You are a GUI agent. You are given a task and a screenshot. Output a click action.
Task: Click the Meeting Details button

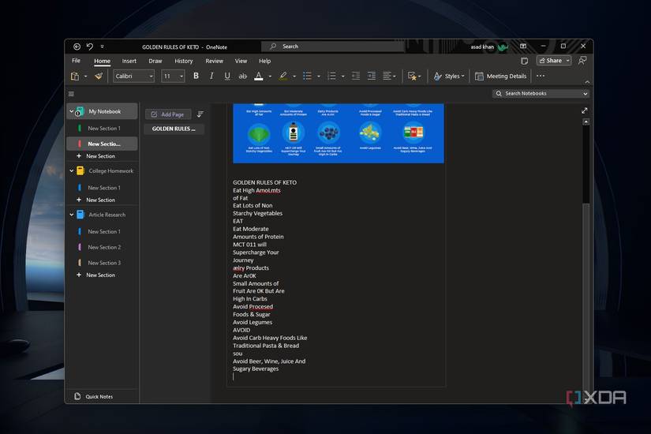501,76
